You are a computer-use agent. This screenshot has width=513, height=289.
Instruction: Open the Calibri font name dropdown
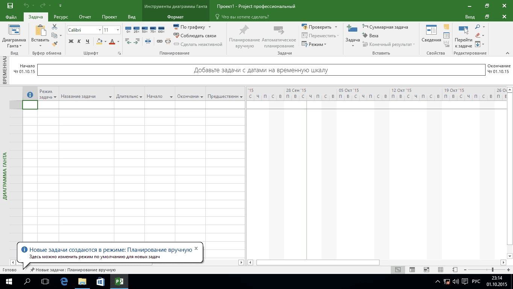point(100,30)
